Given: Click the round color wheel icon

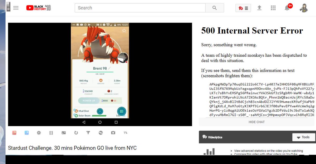Looking at the screenshot, I should (100, 133).
